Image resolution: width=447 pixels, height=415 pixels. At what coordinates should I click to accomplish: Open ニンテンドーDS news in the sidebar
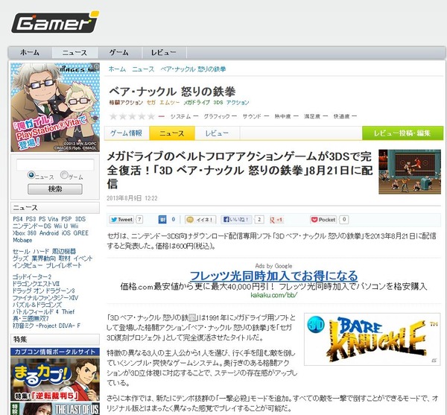(x=31, y=226)
